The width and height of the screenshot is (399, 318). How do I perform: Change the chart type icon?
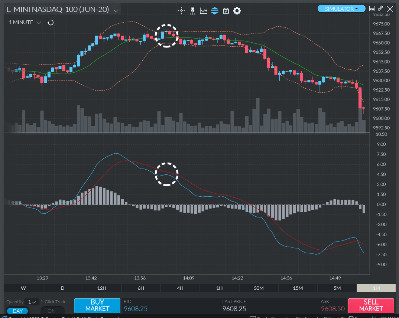tap(204, 11)
